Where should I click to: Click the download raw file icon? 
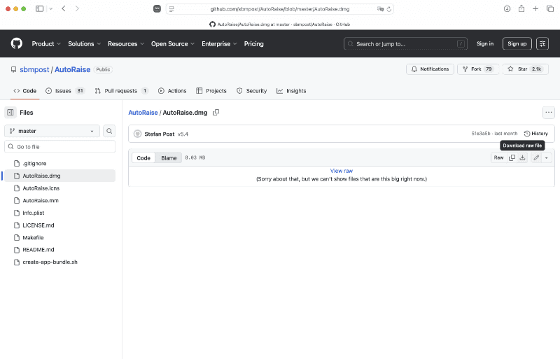[522, 157]
